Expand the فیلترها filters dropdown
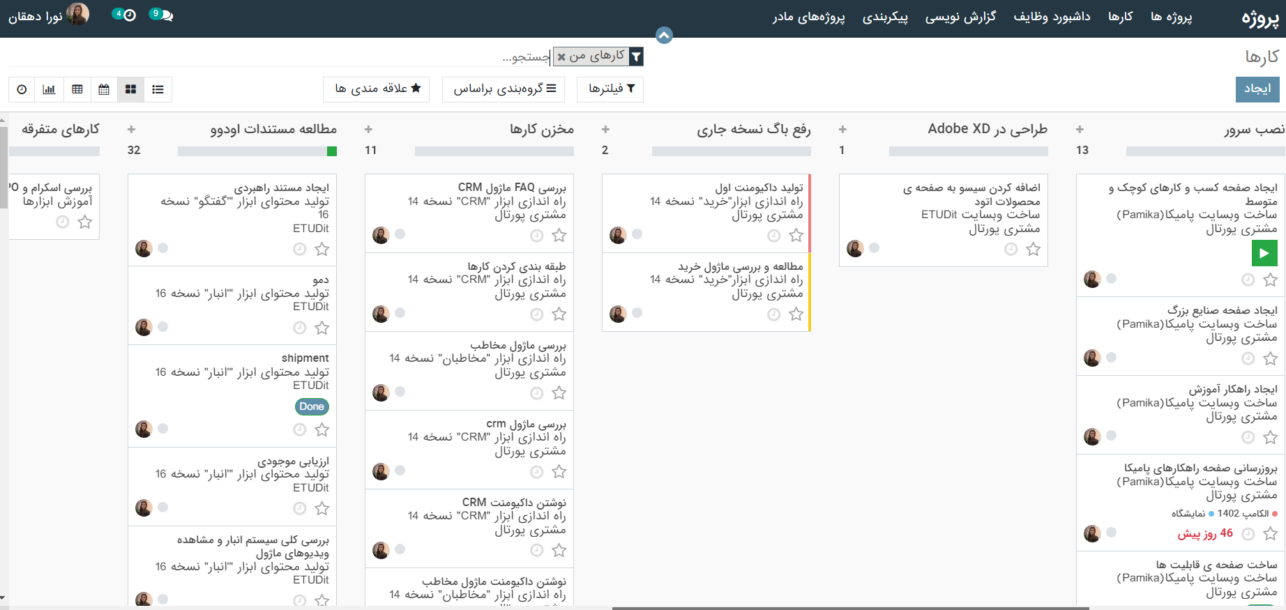The width and height of the screenshot is (1286, 610). (611, 89)
